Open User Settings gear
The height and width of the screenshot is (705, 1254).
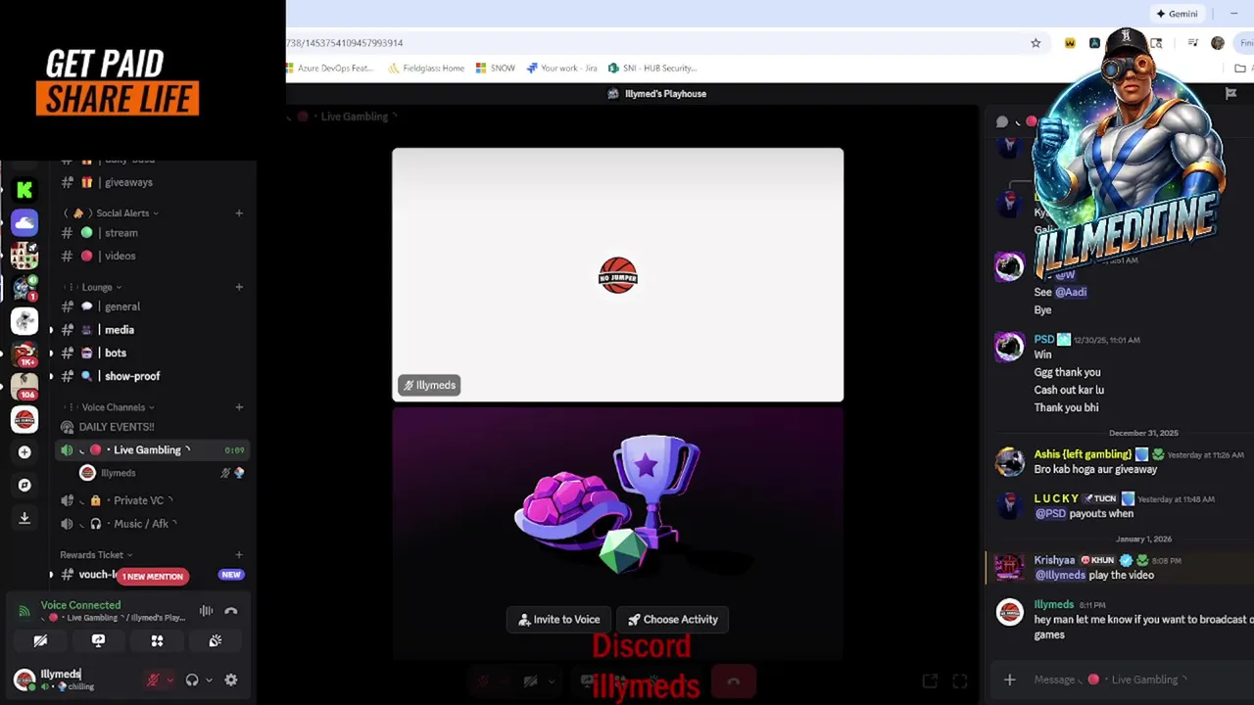point(231,680)
